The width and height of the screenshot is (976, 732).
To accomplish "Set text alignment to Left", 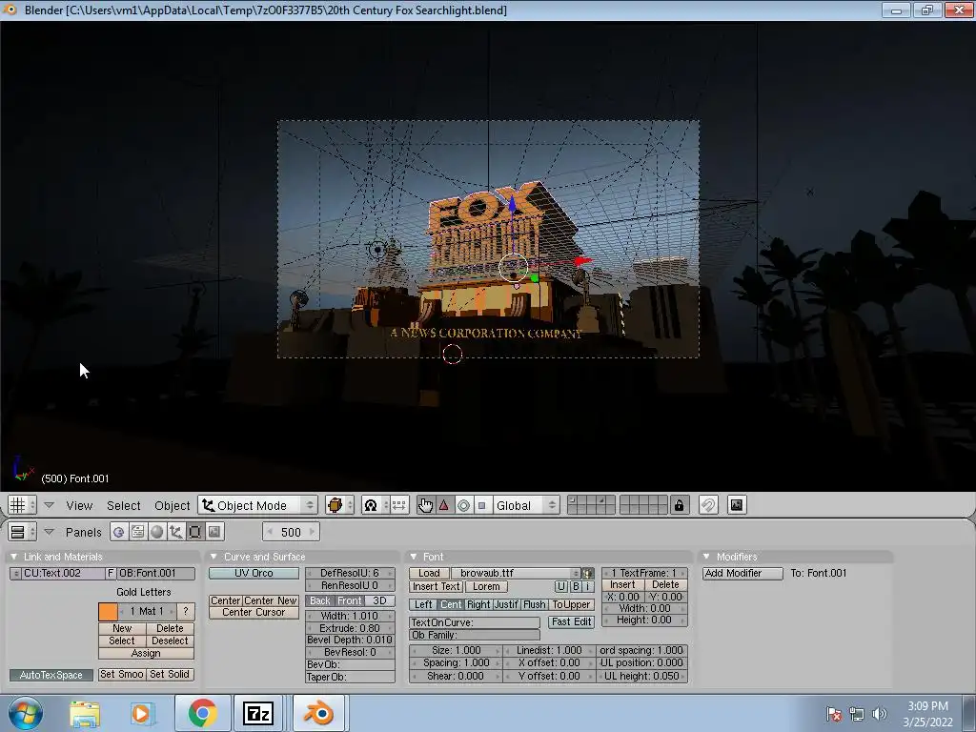I will [x=422, y=604].
